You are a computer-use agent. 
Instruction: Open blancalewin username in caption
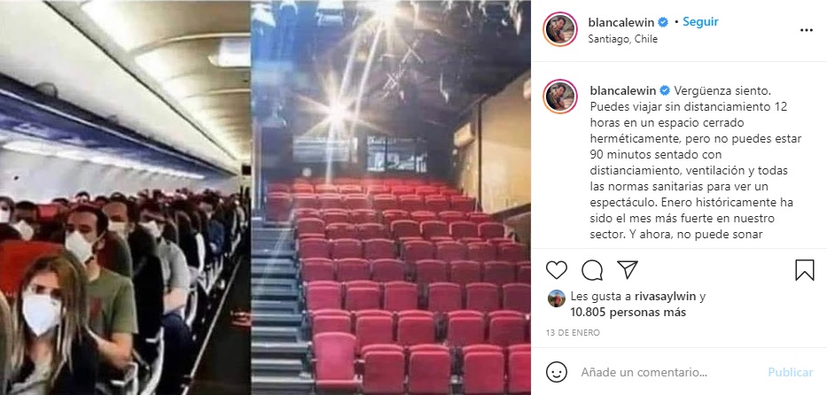click(623, 90)
